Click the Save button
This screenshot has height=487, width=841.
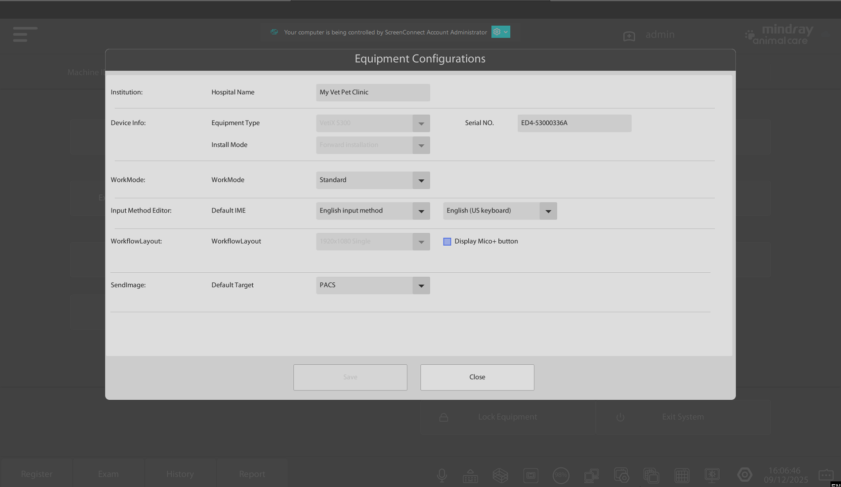[350, 377]
